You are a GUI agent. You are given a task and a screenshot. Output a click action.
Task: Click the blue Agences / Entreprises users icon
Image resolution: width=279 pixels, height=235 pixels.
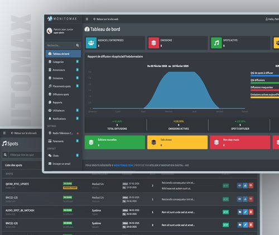coord(91,43)
